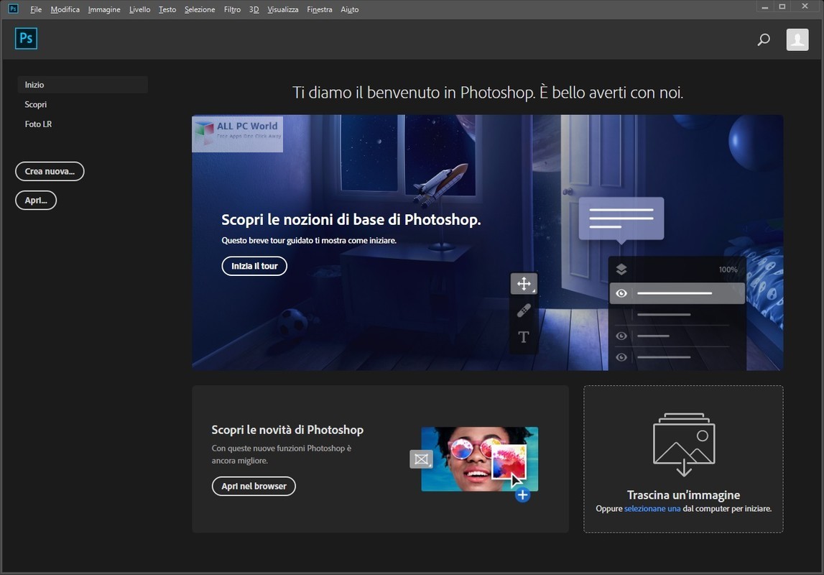Toggle the middle layer's eye icon
Screen dimensions: 824x575
pyautogui.click(x=621, y=336)
